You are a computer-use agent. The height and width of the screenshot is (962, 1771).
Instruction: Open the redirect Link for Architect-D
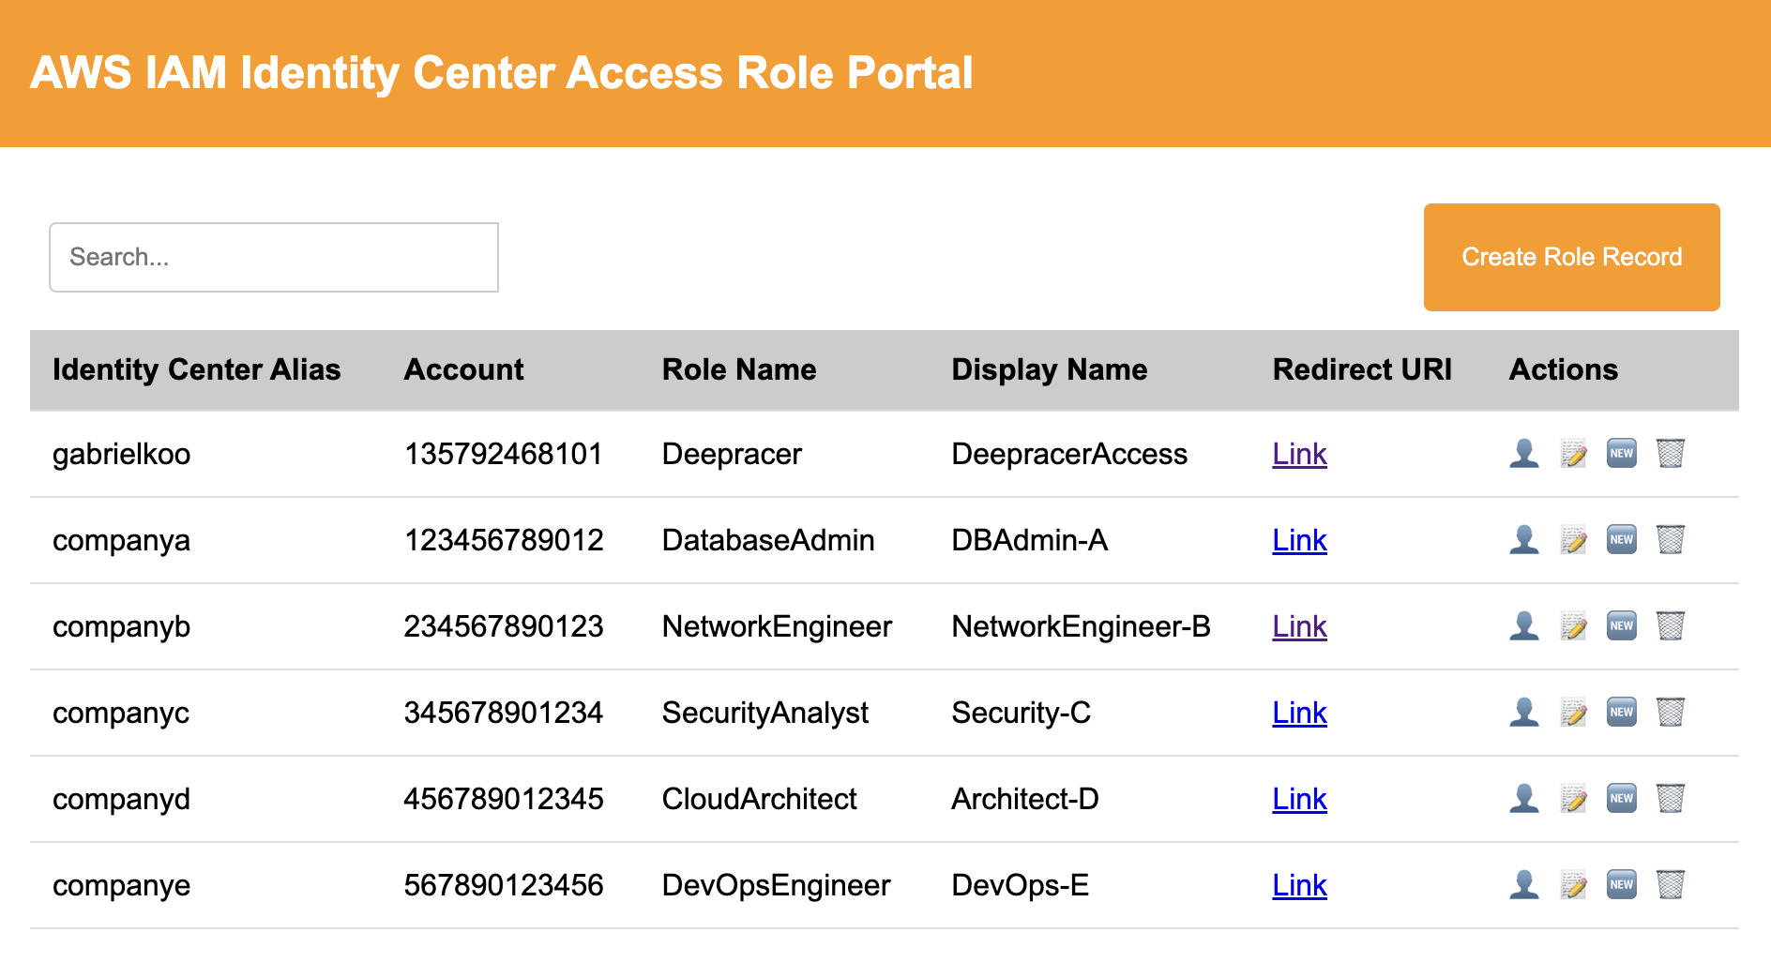[x=1299, y=800]
